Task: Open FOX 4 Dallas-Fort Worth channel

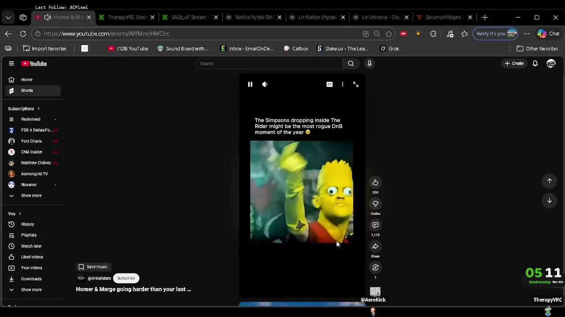Action: click(33, 130)
